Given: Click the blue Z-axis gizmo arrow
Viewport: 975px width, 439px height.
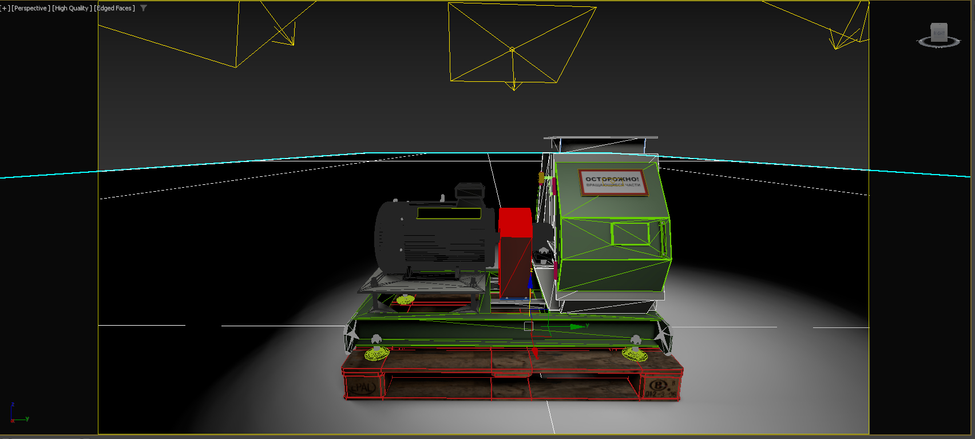Looking at the screenshot, I should [x=530, y=280].
